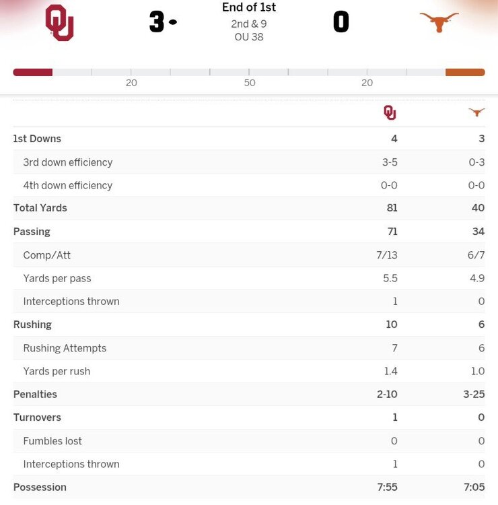498x505 pixels.
Task: Select the small OU logo column header
Action: pos(390,112)
